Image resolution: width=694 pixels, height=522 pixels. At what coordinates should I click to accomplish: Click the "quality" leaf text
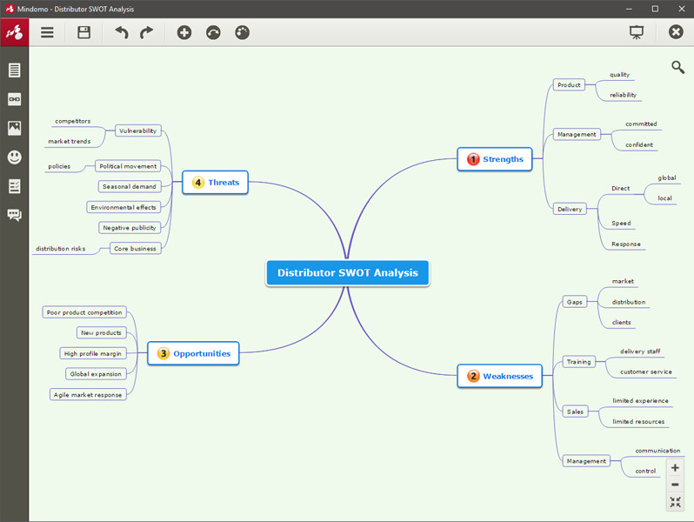click(x=619, y=74)
